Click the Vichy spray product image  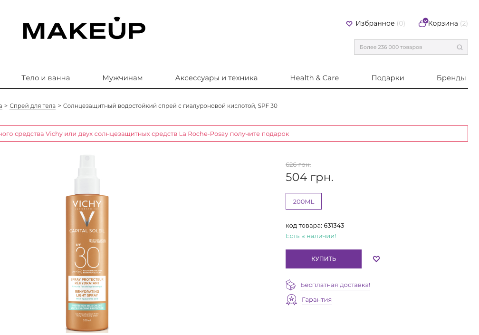coord(87,243)
